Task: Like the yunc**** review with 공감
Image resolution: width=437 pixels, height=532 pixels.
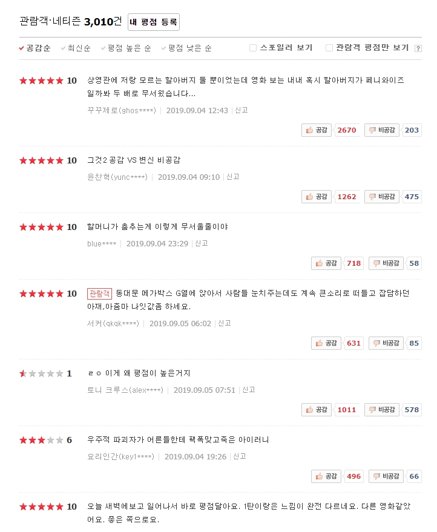Action: point(316,197)
